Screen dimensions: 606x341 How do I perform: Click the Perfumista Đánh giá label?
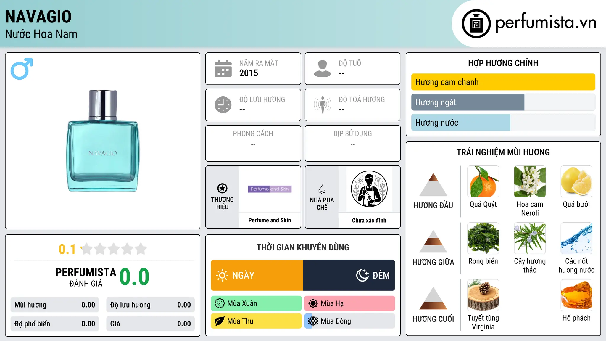(x=86, y=277)
